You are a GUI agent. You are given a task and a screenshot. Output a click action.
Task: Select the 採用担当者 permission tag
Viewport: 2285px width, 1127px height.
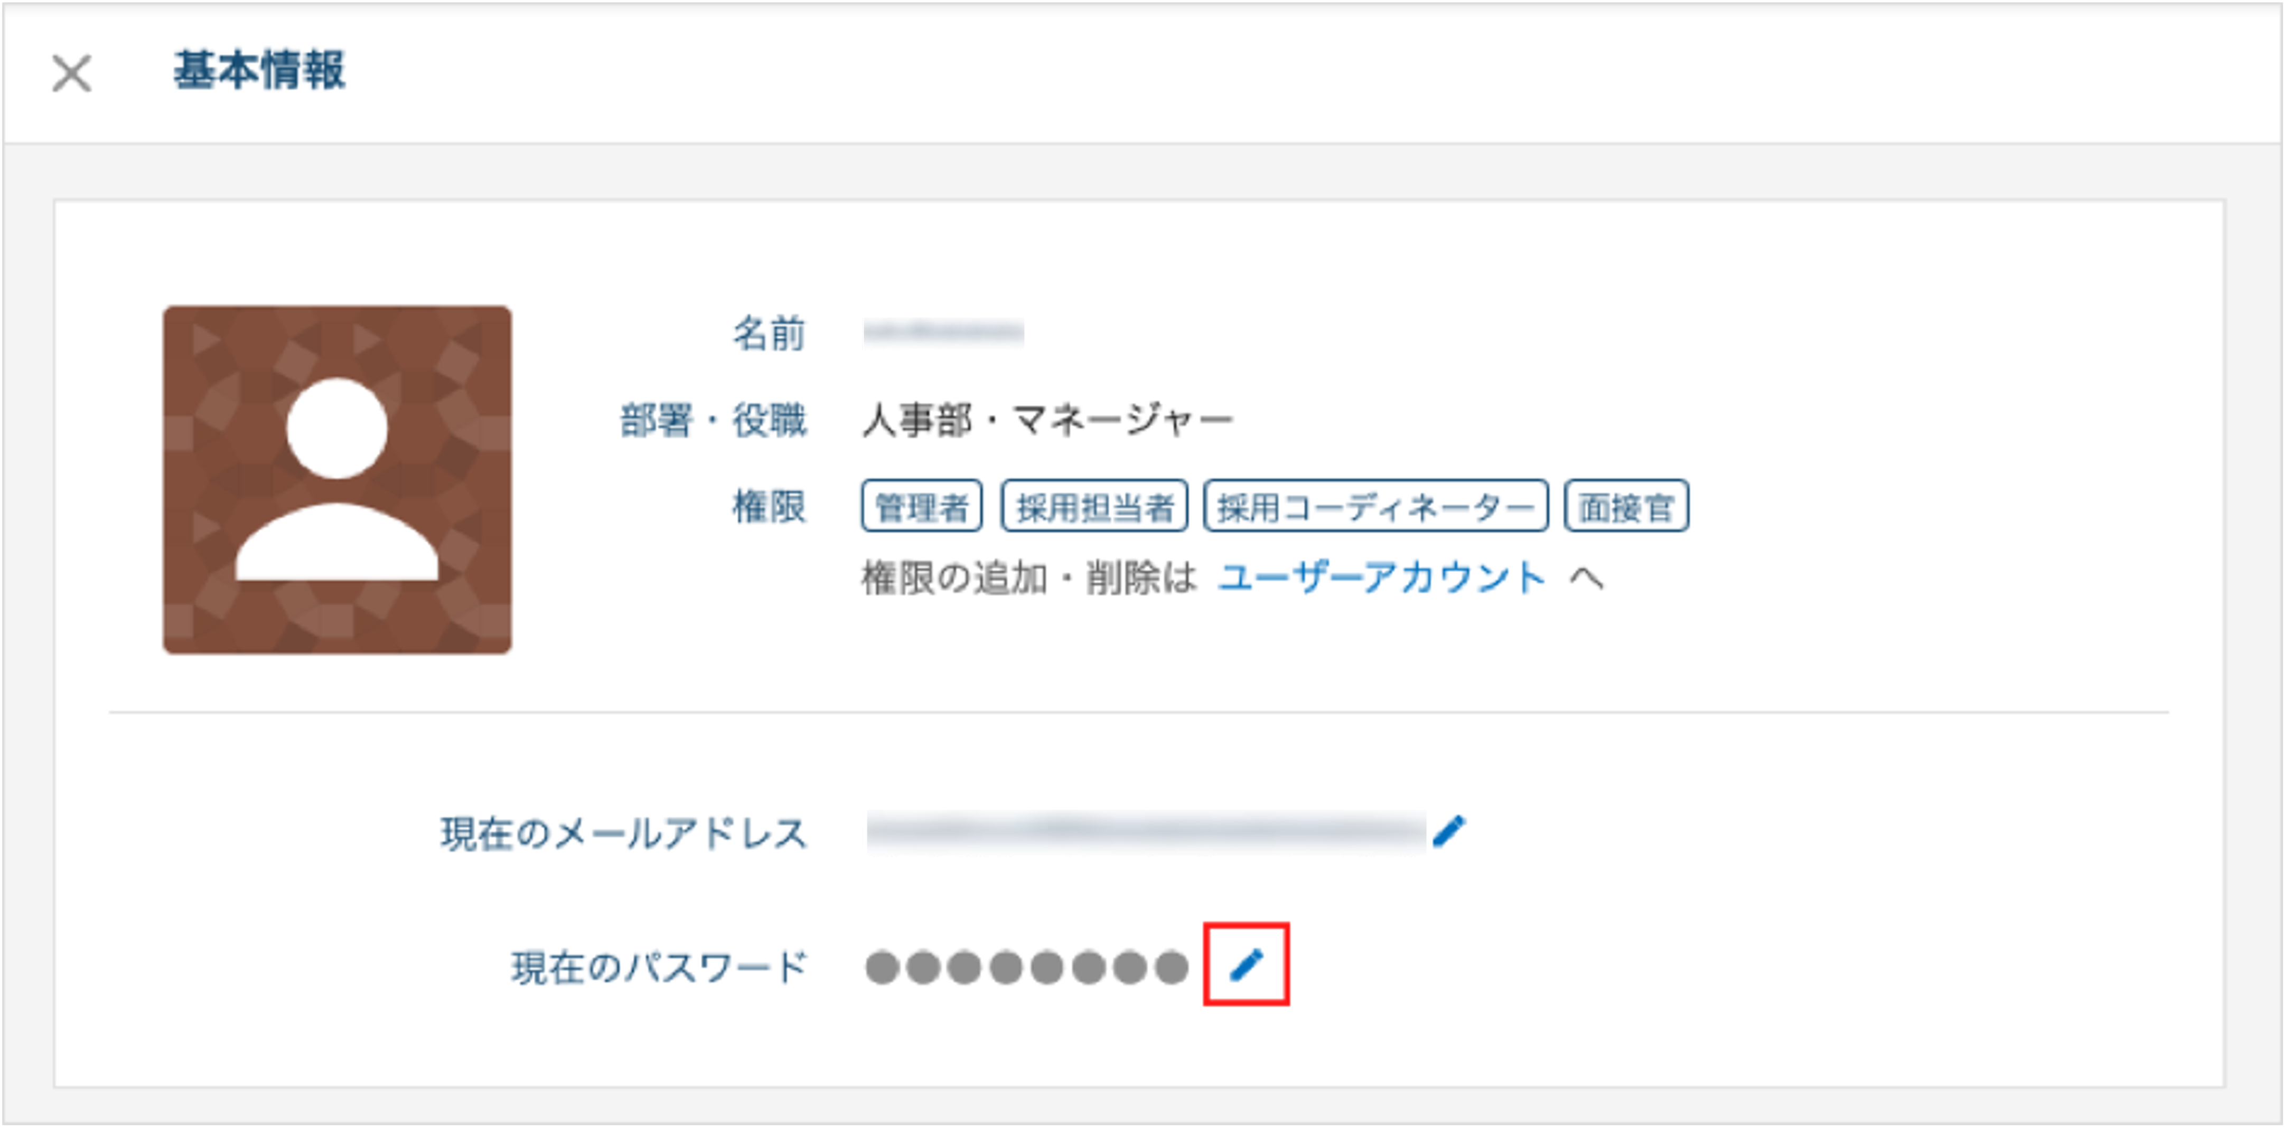(x=1094, y=506)
